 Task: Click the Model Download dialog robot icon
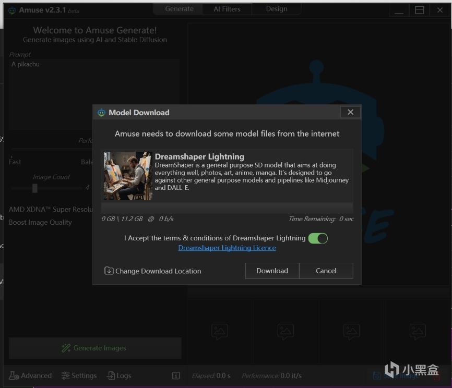coord(101,113)
